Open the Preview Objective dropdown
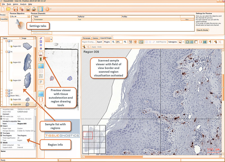The height and width of the screenshot is (162, 225). [x=29, y=17]
